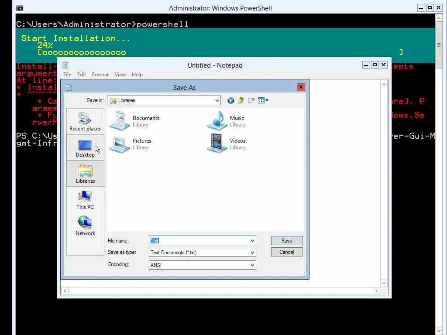Viewport: 447px width, 335px height.
Task: Open Notepad's Help menu
Action: [137, 74]
